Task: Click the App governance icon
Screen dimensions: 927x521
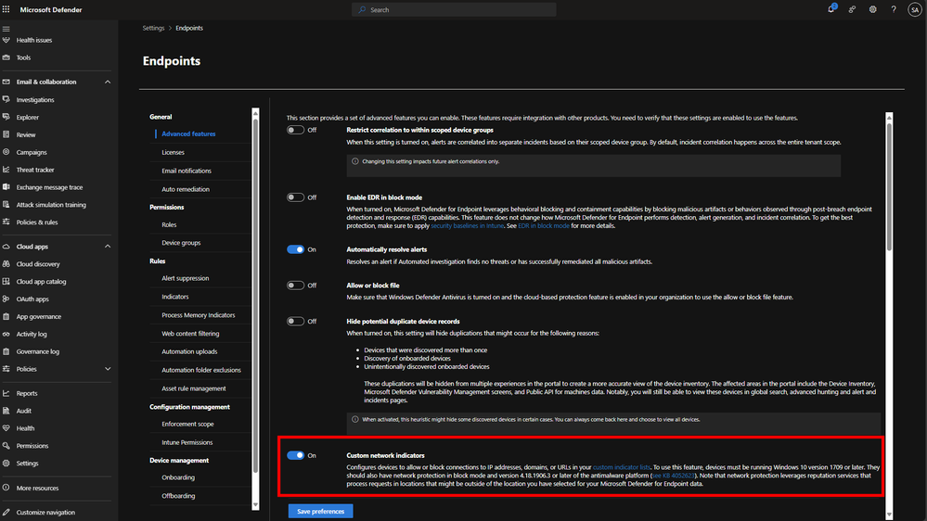Action: tap(6, 317)
